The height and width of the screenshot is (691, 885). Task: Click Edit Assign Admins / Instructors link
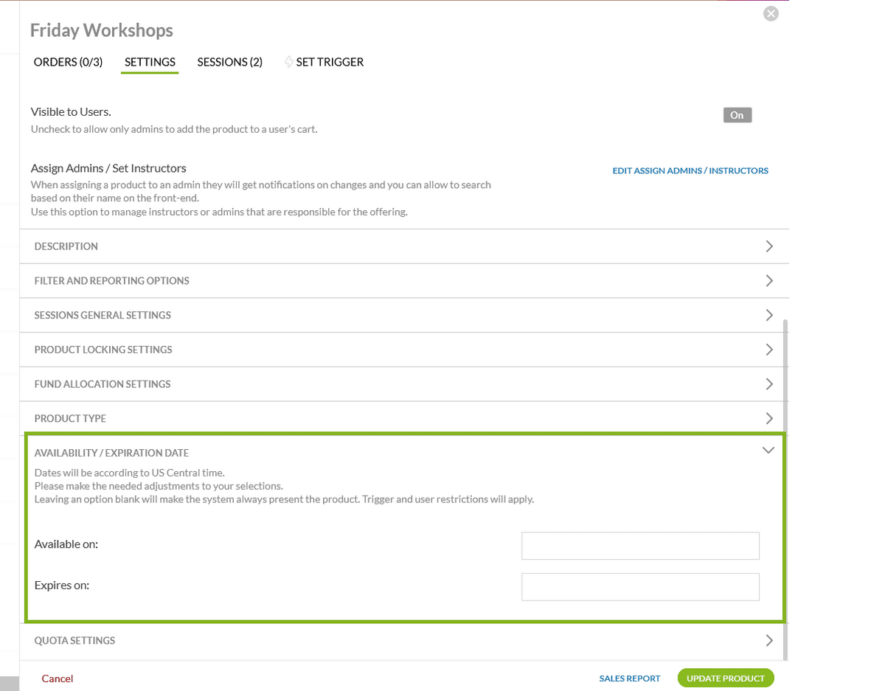pos(690,170)
